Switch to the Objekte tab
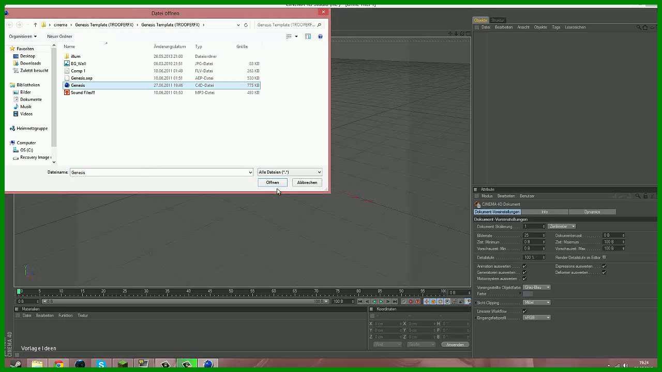The image size is (662, 372). tap(480, 20)
